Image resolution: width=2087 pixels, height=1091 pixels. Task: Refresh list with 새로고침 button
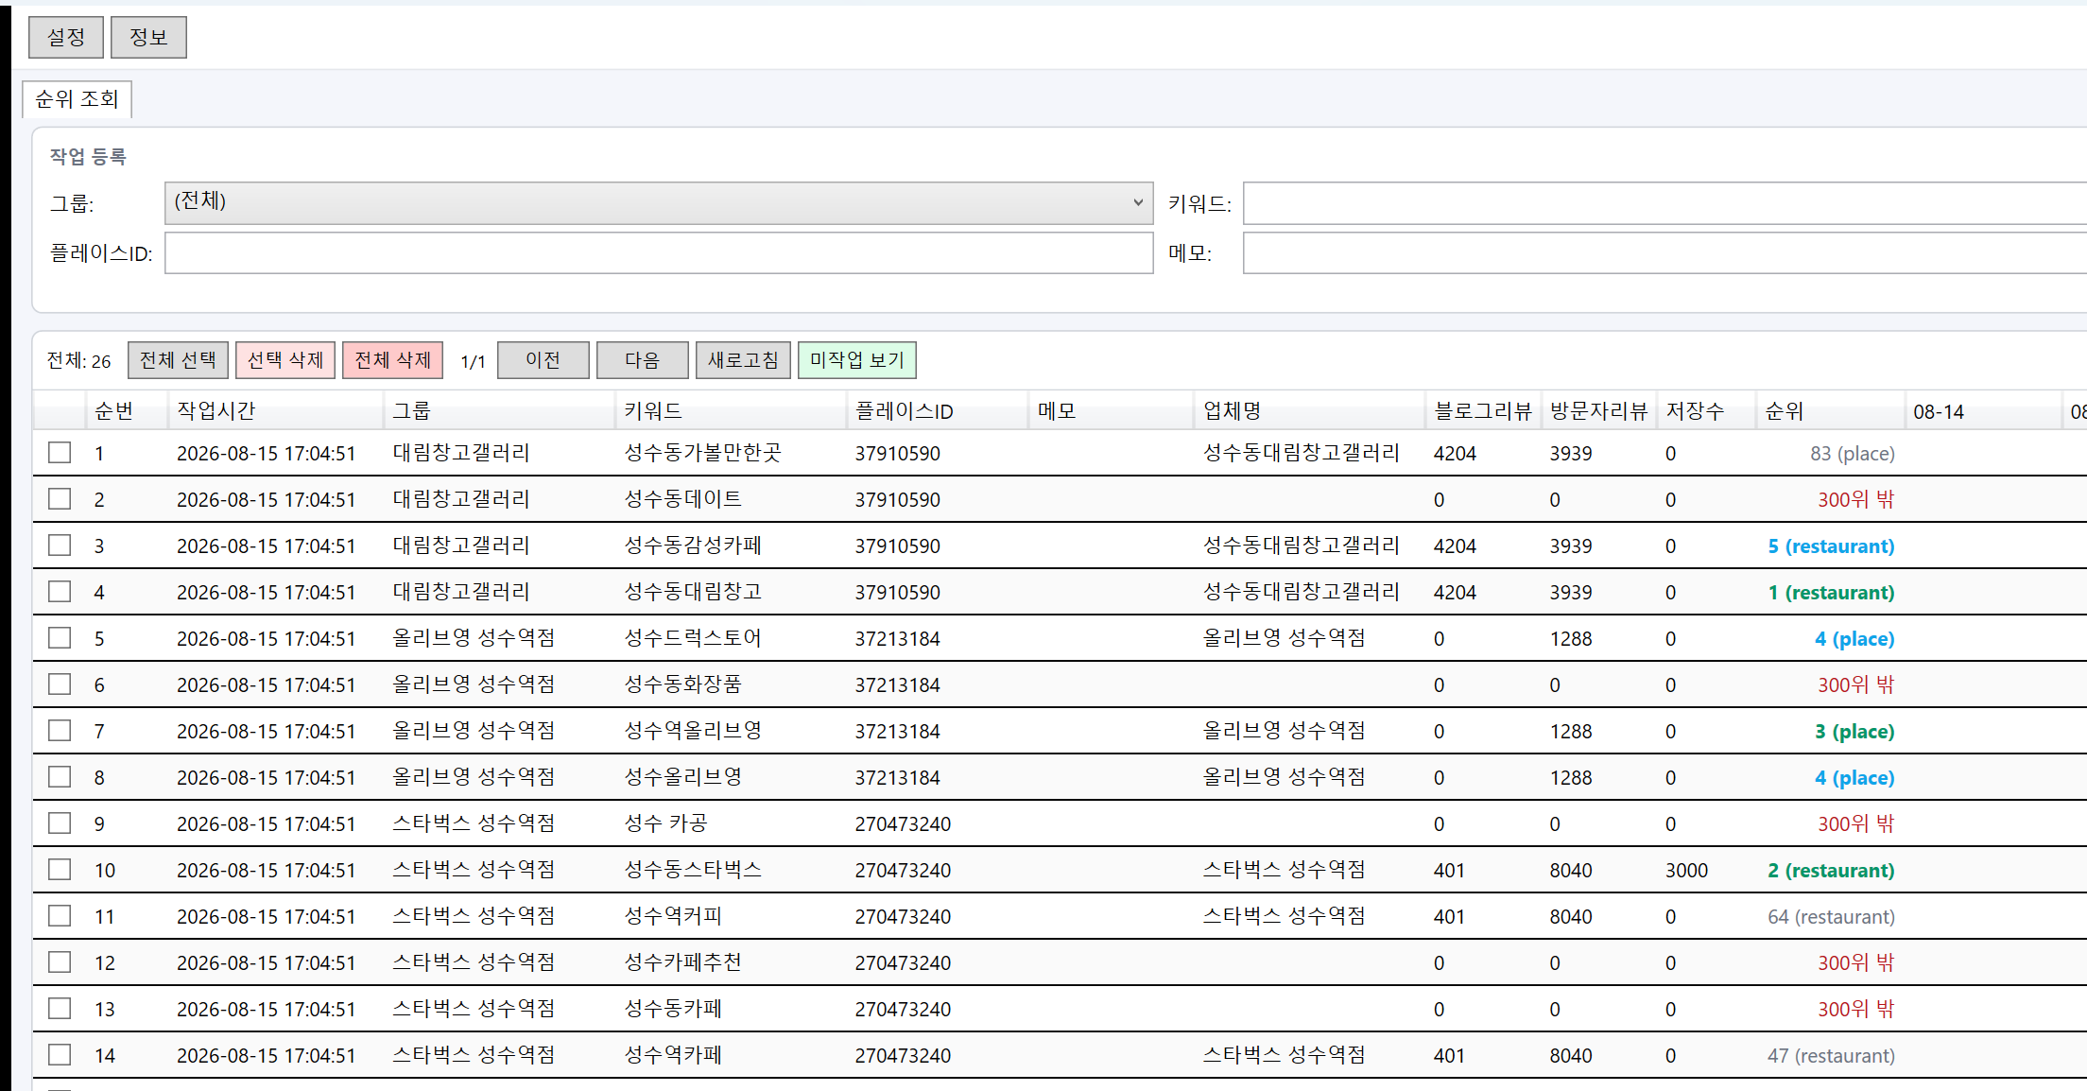click(743, 360)
